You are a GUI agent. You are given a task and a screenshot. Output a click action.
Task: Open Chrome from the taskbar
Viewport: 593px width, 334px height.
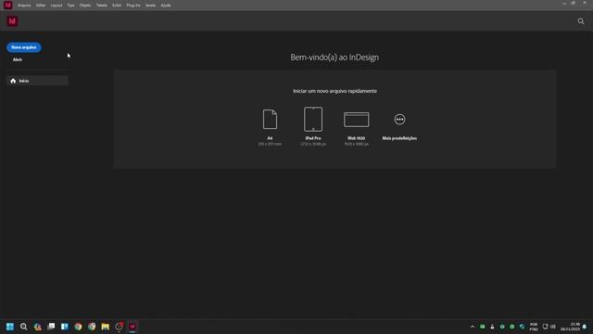click(78, 327)
